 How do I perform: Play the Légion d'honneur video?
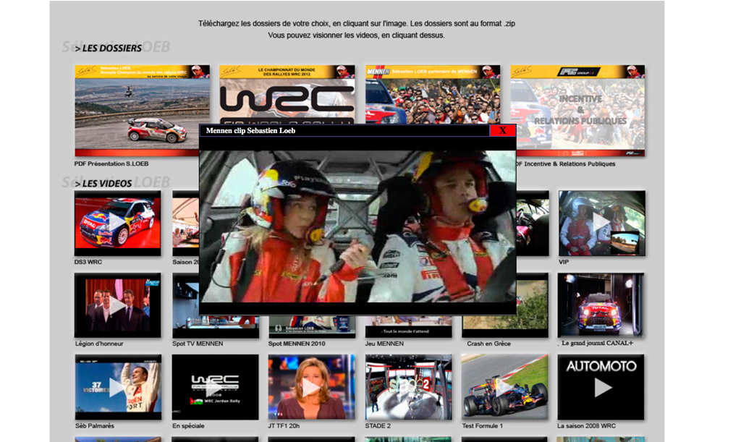click(117, 305)
